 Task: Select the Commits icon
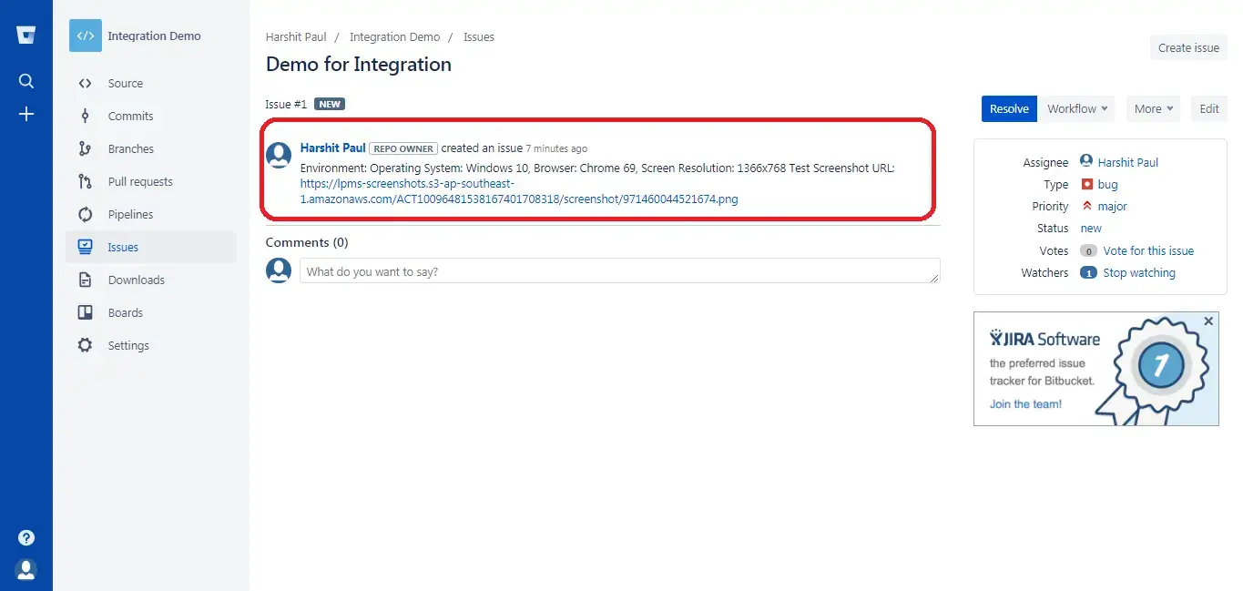click(86, 116)
